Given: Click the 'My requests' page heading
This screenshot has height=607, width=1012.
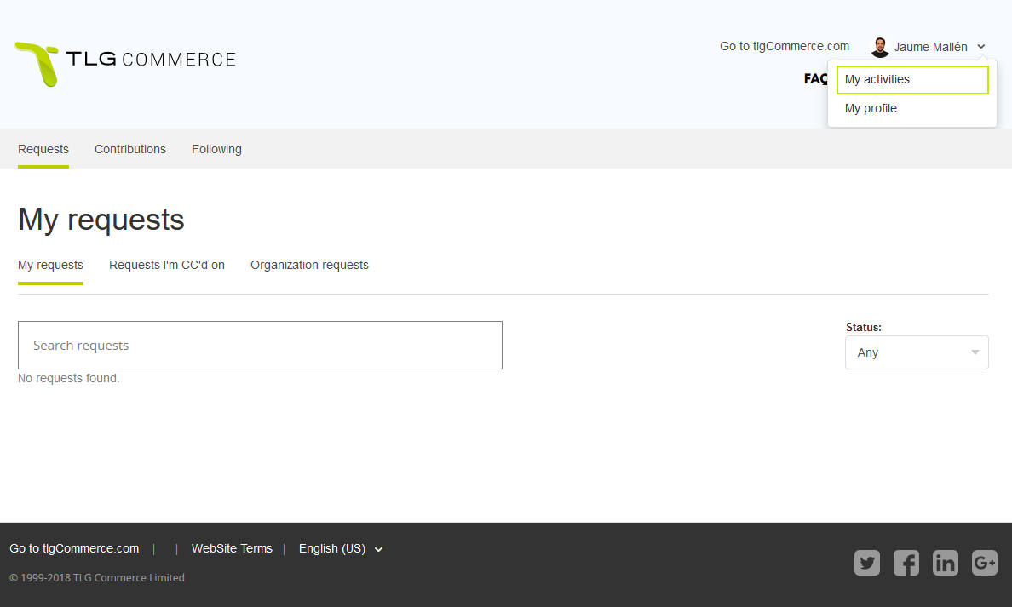Looking at the screenshot, I should click(101, 220).
